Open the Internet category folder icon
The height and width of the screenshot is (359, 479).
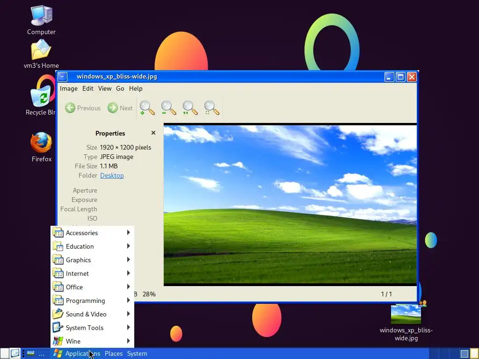pos(58,273)
